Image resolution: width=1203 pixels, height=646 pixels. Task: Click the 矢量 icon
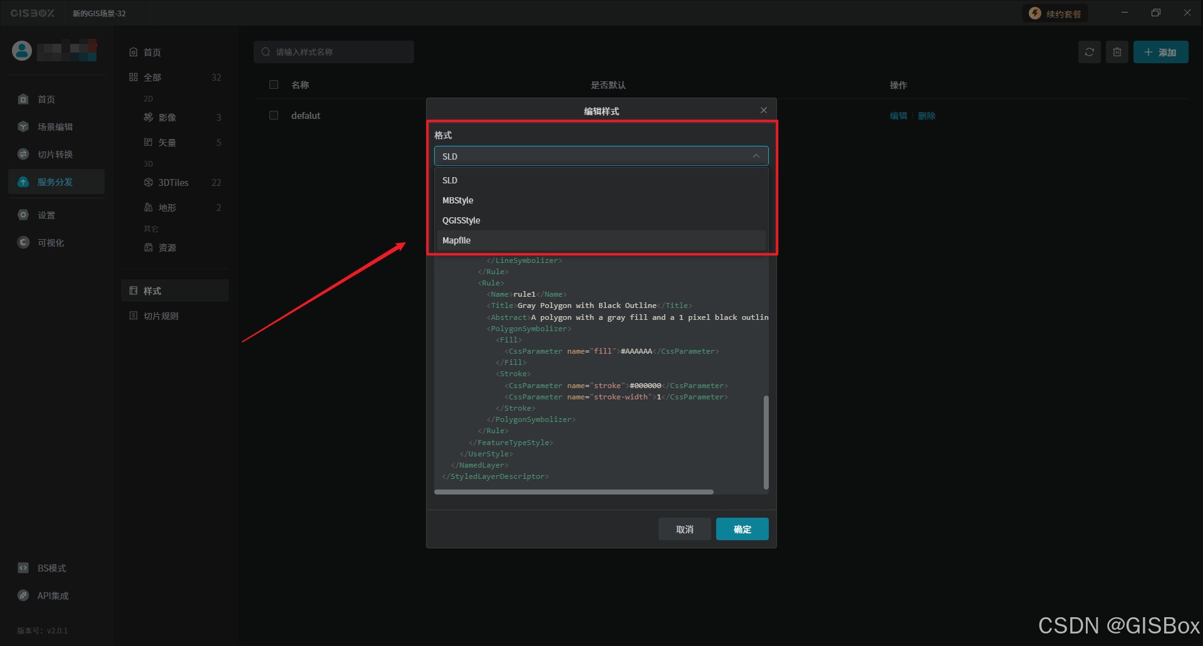pos(148,142)
